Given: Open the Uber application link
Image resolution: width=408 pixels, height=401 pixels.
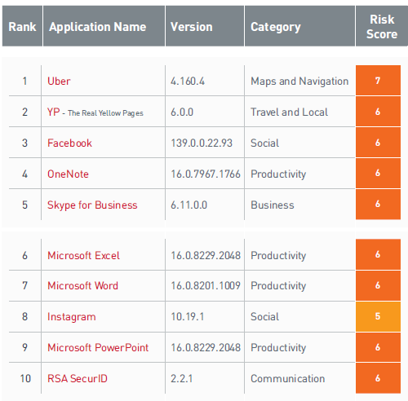Looking at the screenshot, I should tap(59, 81).
